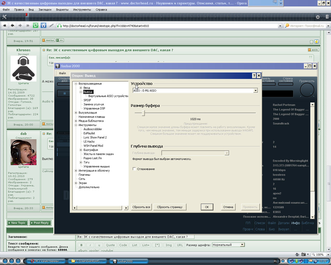Select SPDIF in the options tree
The image size is (331, 265).
87,100
